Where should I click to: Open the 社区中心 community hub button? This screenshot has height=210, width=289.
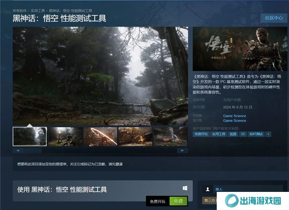coord(274,18)
